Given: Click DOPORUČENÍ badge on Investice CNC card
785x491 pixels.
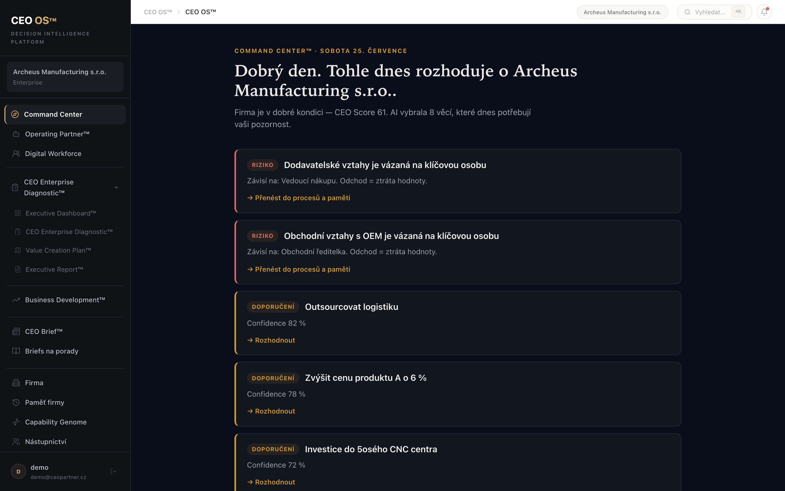Looking at the screenshot, I should click(273, 449).
